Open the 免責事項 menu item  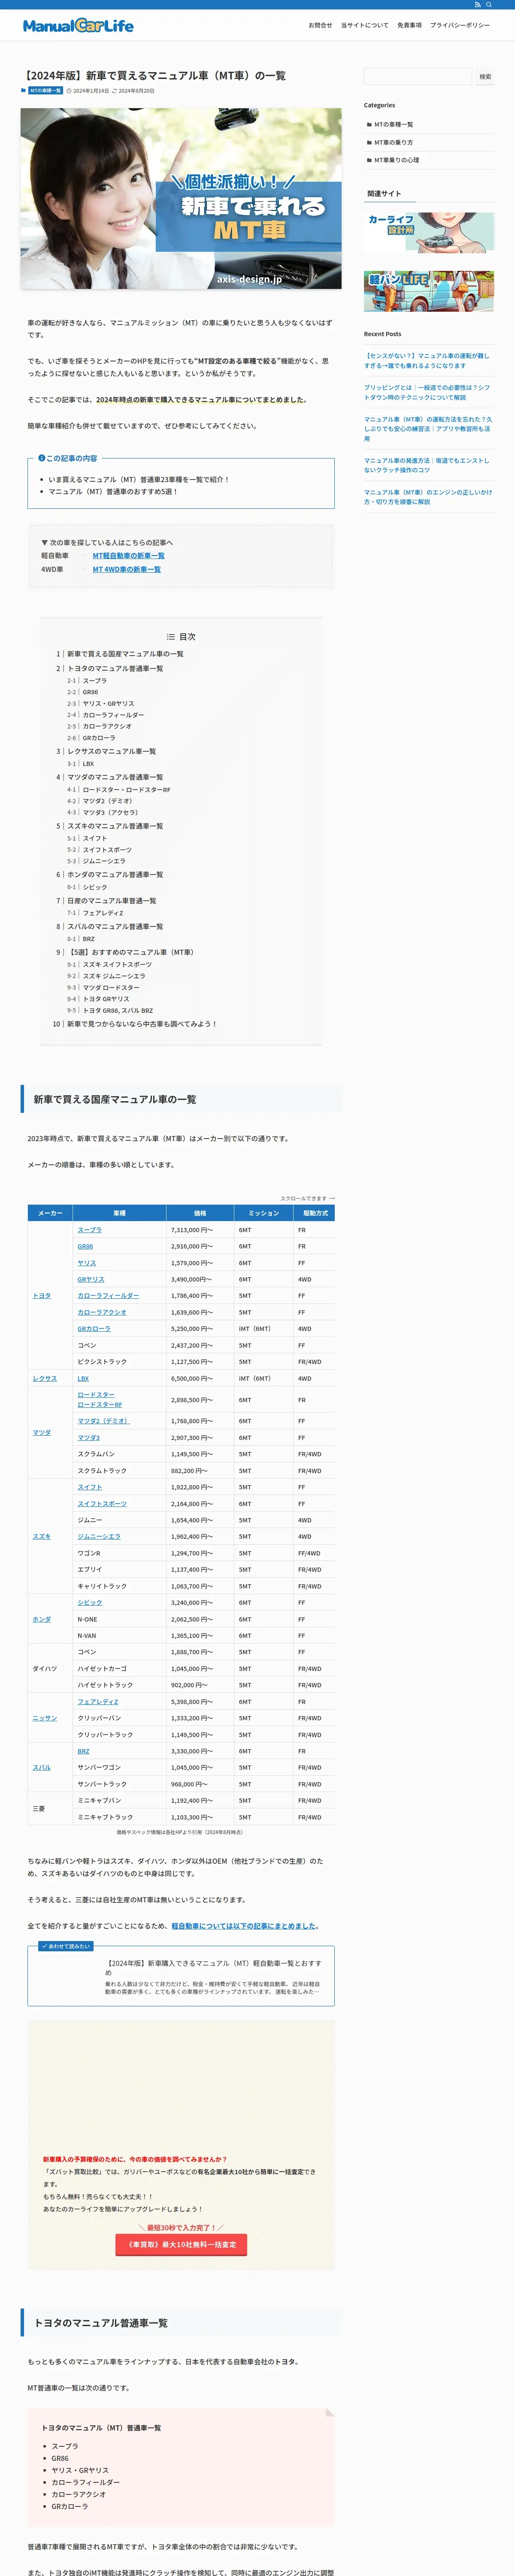tap(409, 25)
